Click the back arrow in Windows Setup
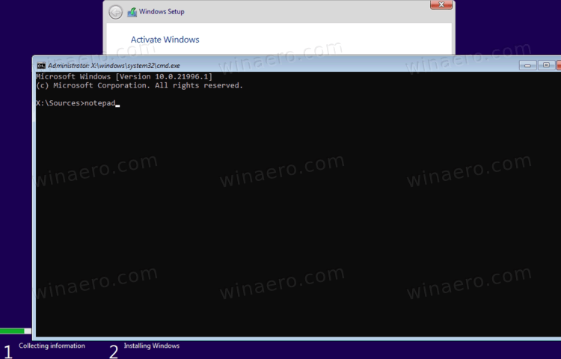 (115, 13)
